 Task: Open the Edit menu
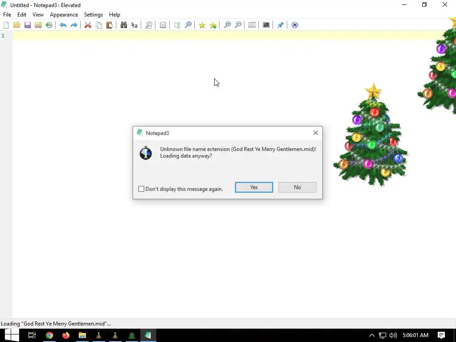coord(22,15)
